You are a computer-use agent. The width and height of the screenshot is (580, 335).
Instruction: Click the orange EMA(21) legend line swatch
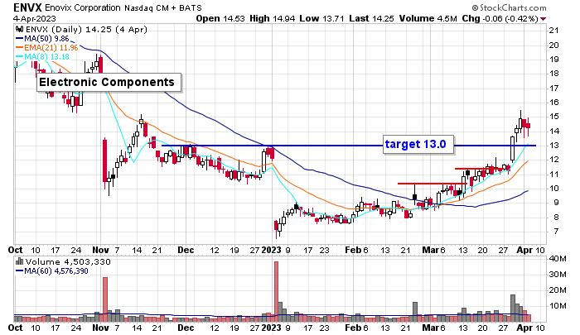(19, 48)
